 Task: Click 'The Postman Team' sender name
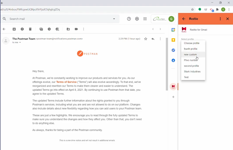click(24, 39)
